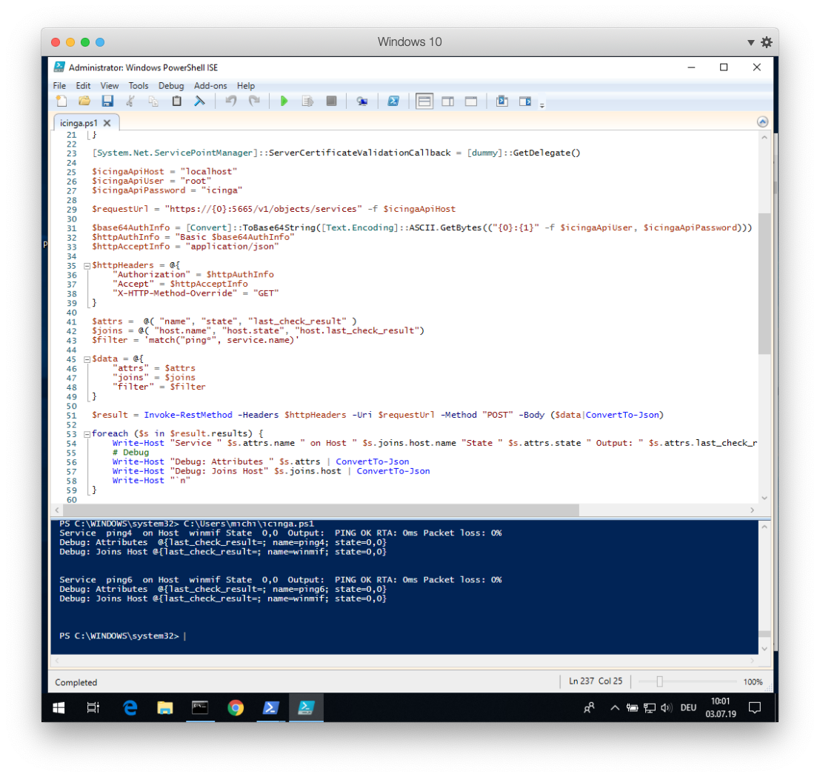The height and width of the screenshot is (777, 820).
Task: Click the Stop Operation icon
Action: (x=331, y=101)
